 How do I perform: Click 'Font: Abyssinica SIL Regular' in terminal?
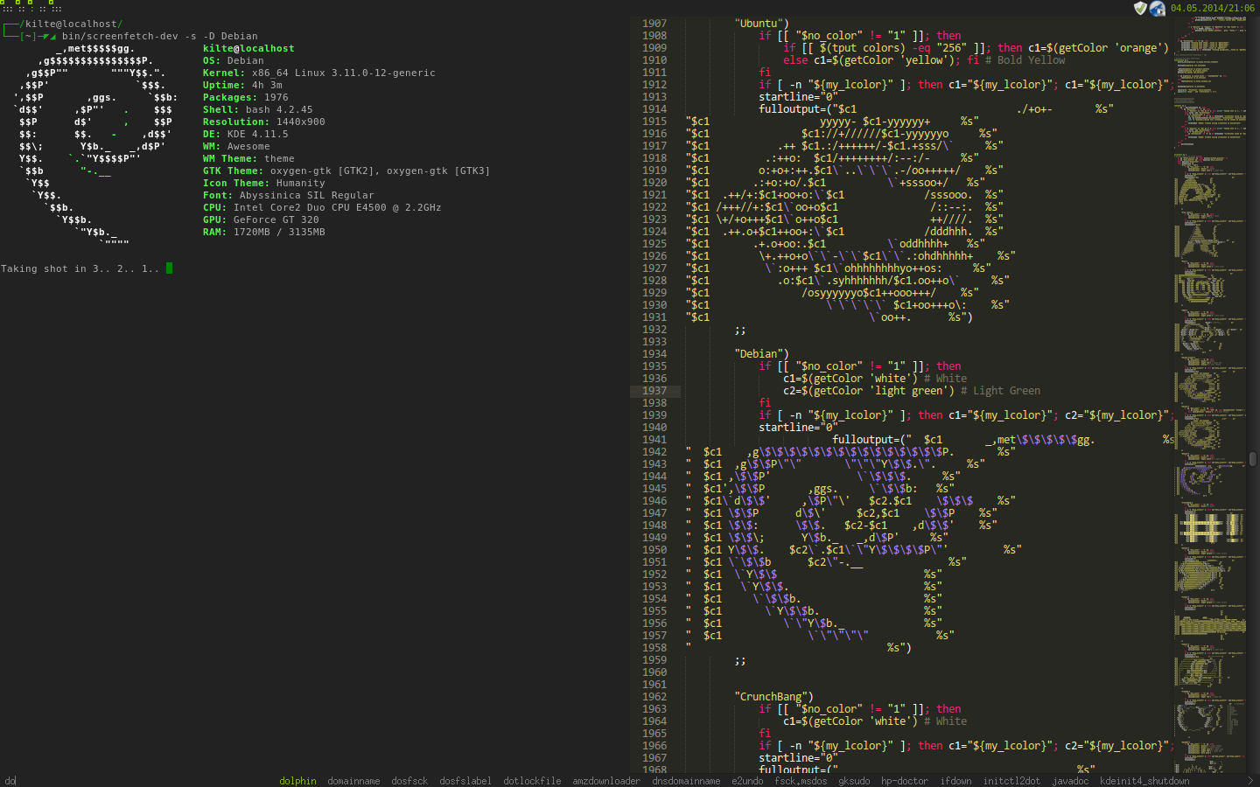[x=288, y=196]
